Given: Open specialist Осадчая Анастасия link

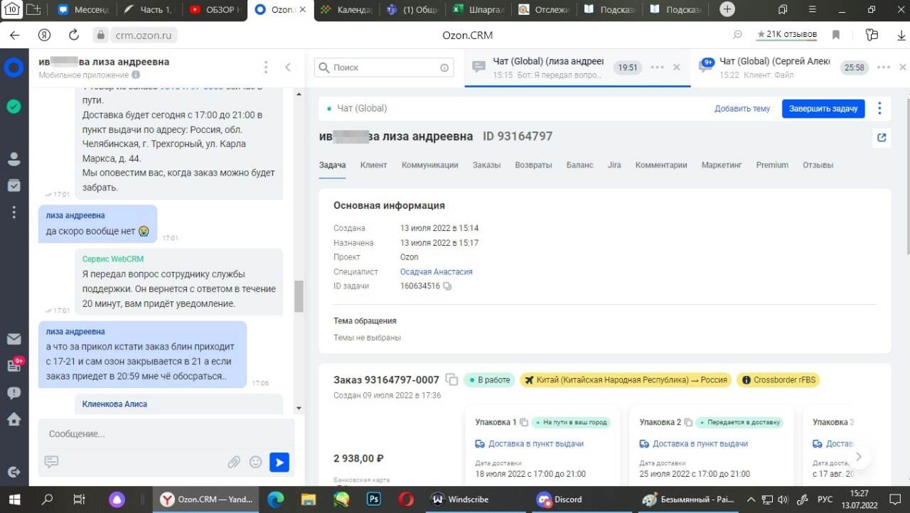Looking at the screenshot, I should coord(437,271).
